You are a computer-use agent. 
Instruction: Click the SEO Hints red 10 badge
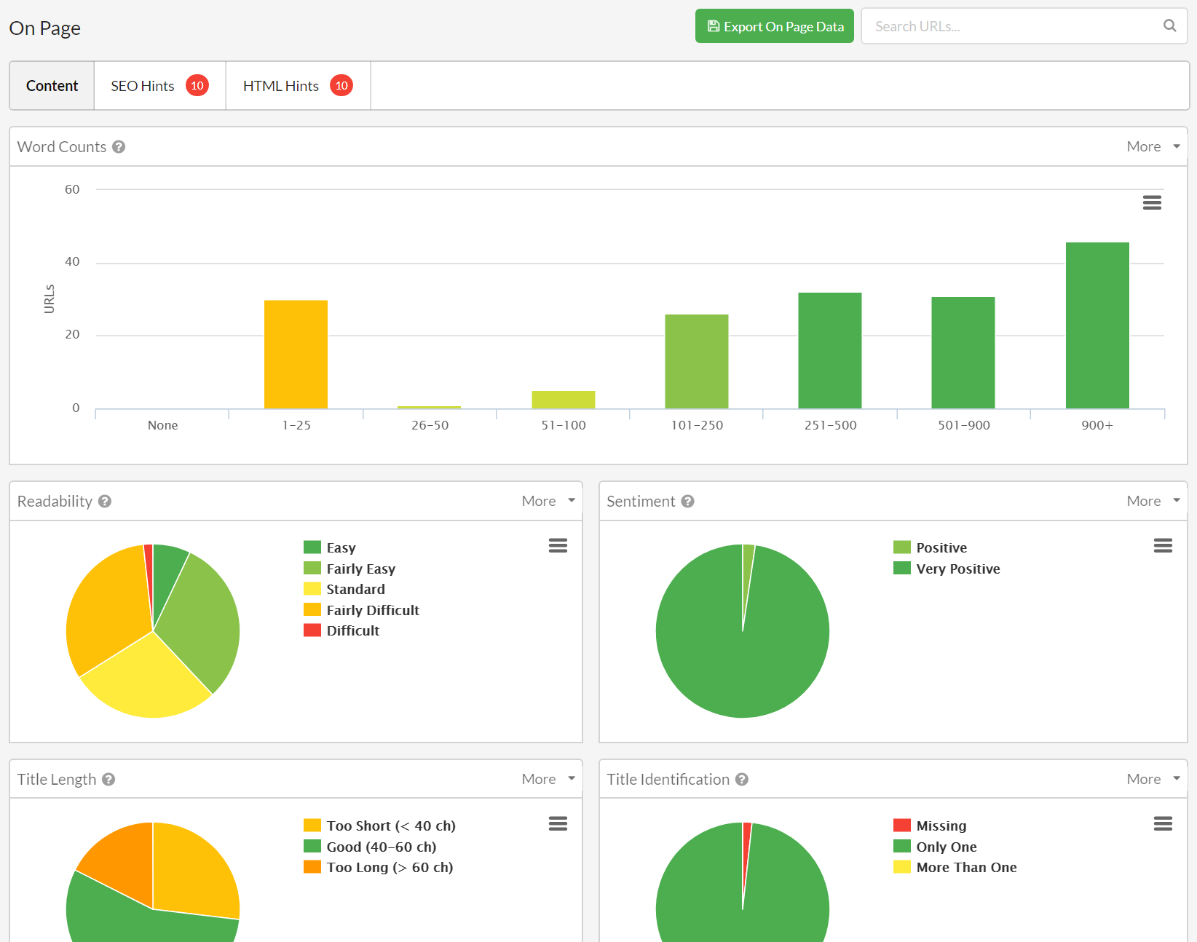pos(197,86)
